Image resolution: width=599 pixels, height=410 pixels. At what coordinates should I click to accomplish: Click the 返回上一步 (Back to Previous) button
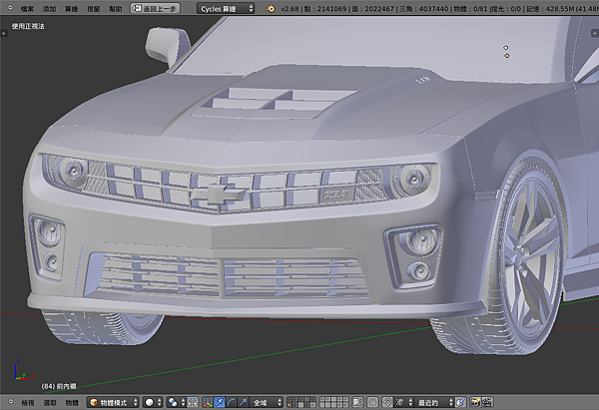(155, 8)
